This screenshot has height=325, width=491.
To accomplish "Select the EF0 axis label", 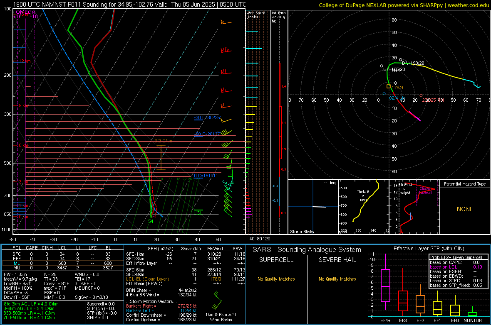I will point(455,320).
